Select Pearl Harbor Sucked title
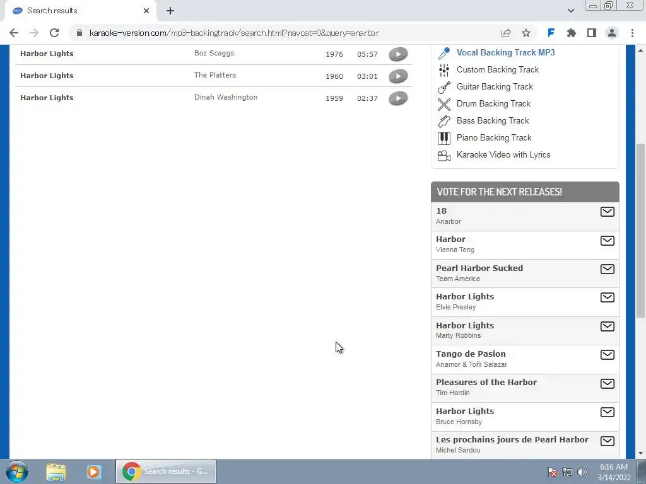The height and width of the screenshot is (484, 646). click(479, 268)
